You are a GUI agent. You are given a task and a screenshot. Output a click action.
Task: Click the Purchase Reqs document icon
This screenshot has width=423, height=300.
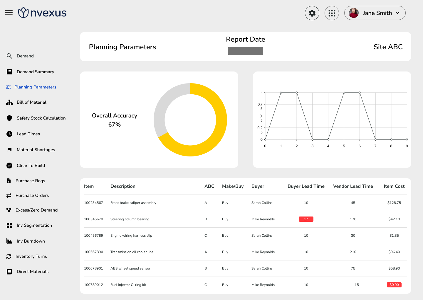coord(9,181)
